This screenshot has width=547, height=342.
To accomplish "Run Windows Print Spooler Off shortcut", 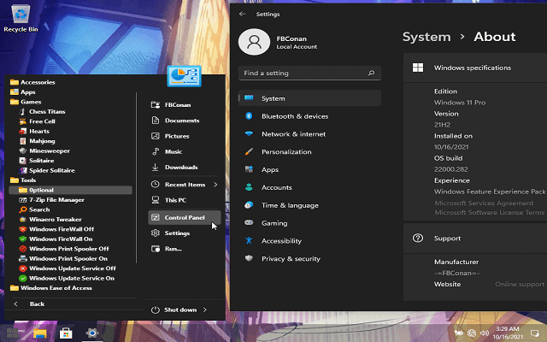I will pos(64,249).
